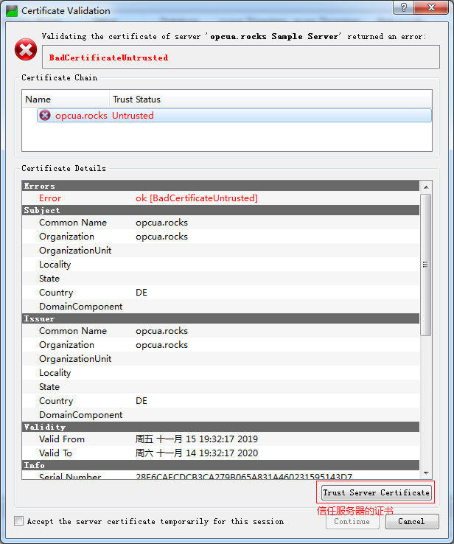Click the Trust Status column header
The height and width of the screenshot is (544, 454).
pos(136,100)
